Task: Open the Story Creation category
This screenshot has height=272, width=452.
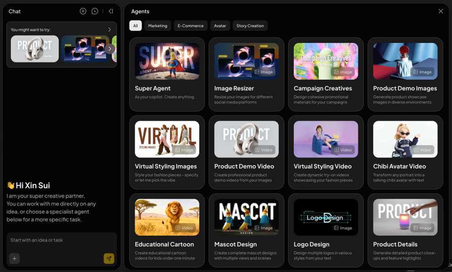Action: pyautogui.click(x=250, y=25)
